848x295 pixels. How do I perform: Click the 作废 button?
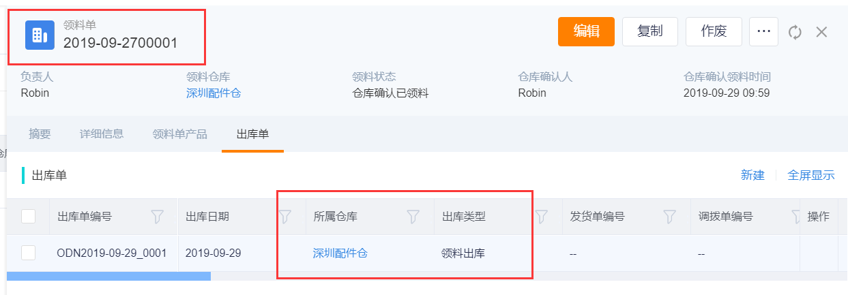(714, 31)
